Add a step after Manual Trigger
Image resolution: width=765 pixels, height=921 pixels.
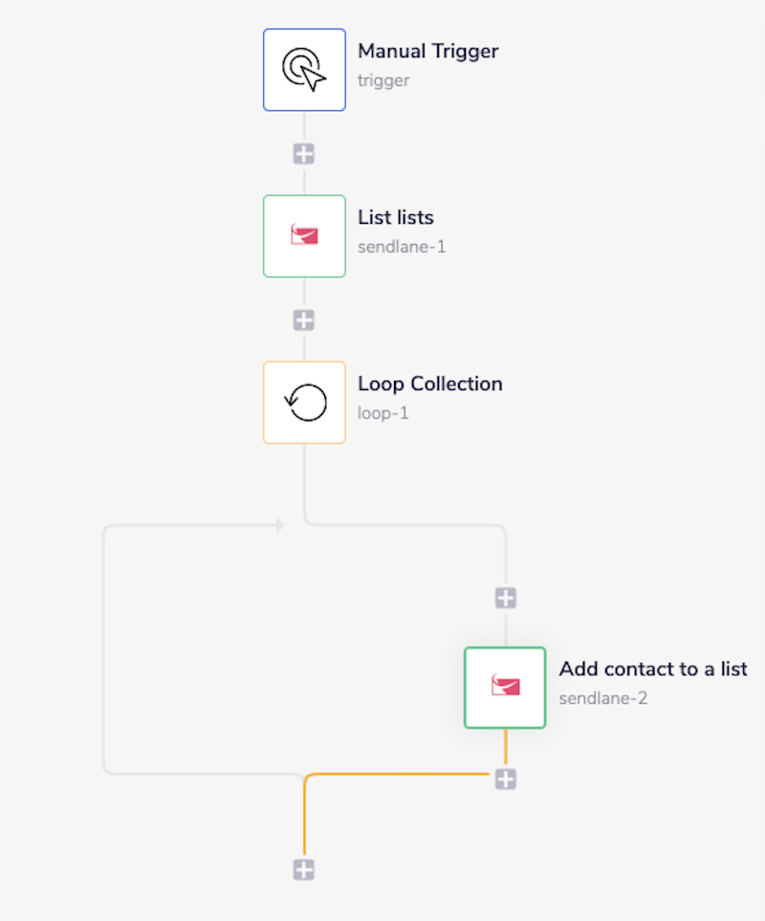304,153
